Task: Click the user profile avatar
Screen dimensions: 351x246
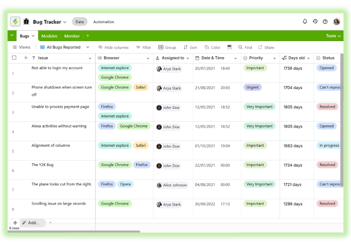Action: click(336, 22)
